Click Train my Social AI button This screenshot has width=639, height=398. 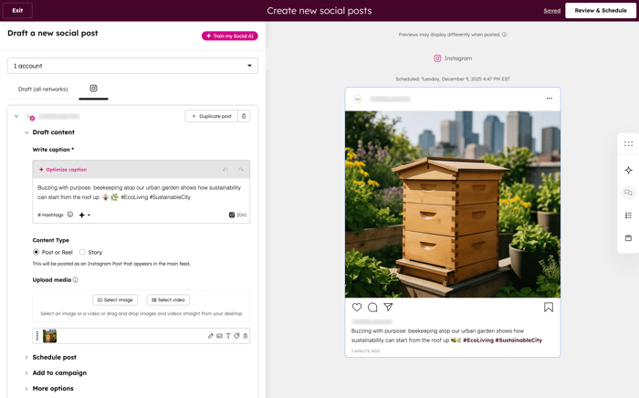pos(230,36)
